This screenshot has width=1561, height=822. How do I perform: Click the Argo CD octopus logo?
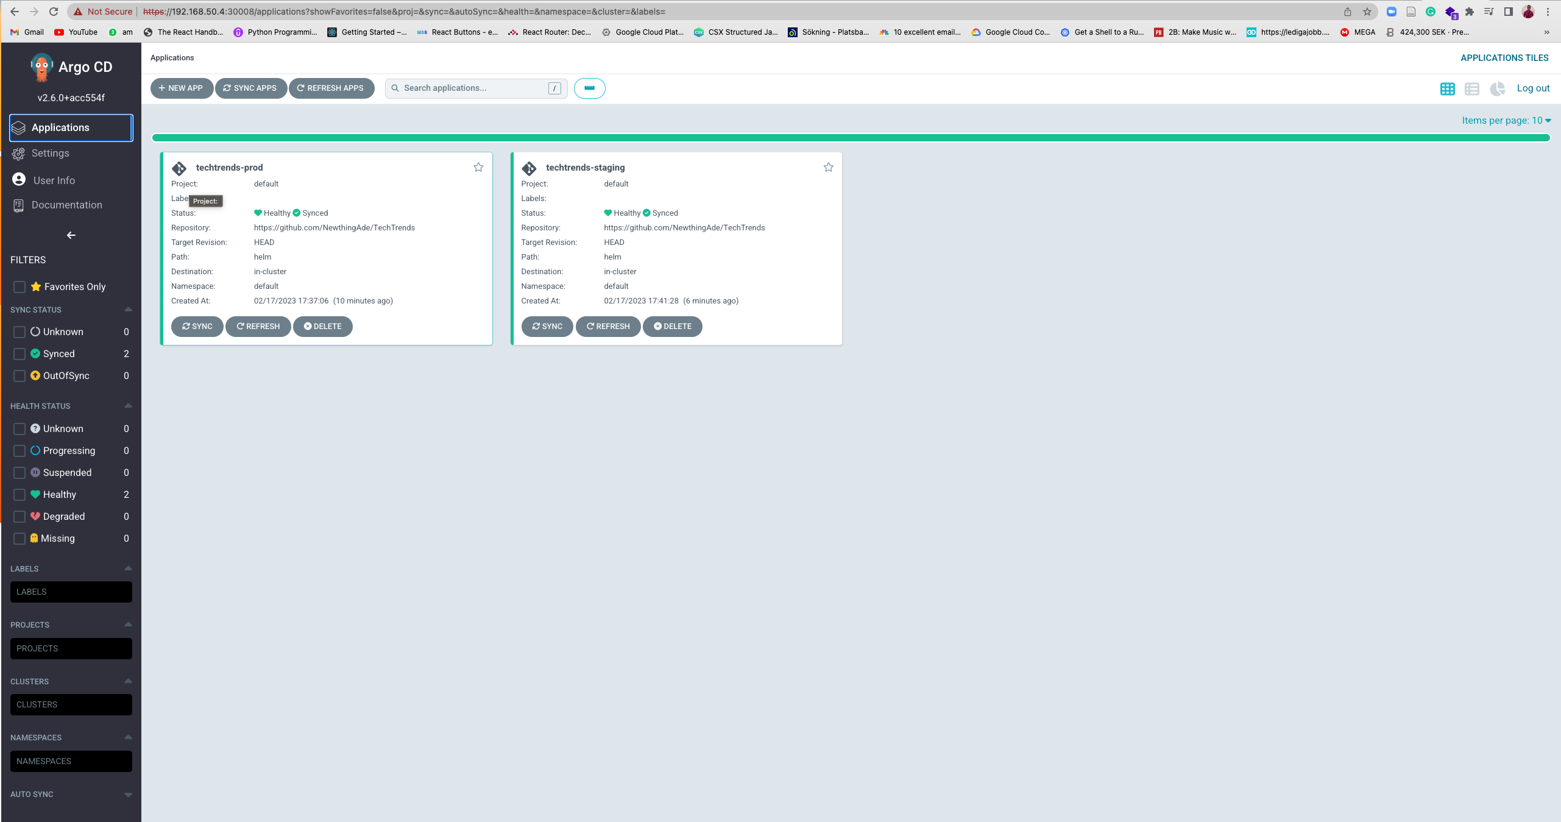pos(41,67)
